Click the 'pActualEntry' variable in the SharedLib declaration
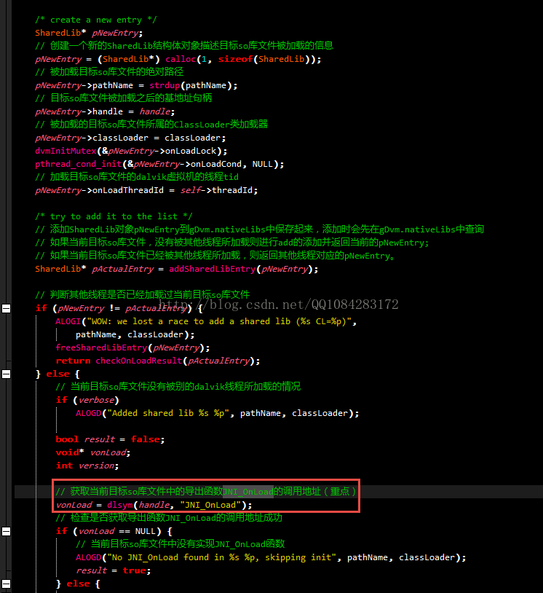This screenshot has width=543, height=593. tap(123, 269)
